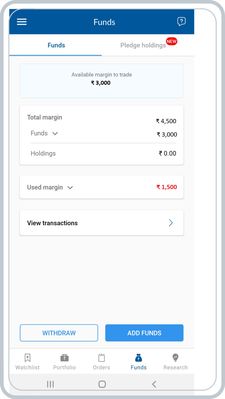
Task: Tap the NEW badge on Pledge holdings
Action: tap(171, 41)
